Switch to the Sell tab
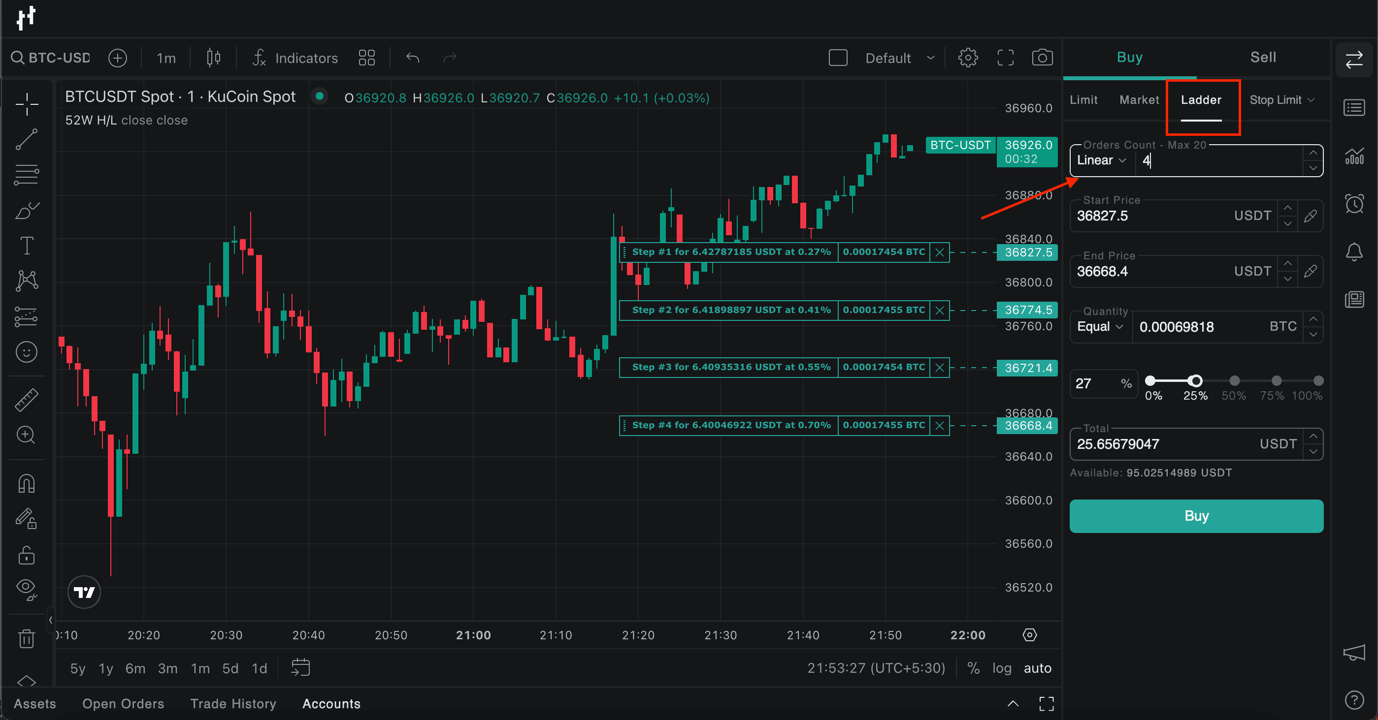 1263,57
